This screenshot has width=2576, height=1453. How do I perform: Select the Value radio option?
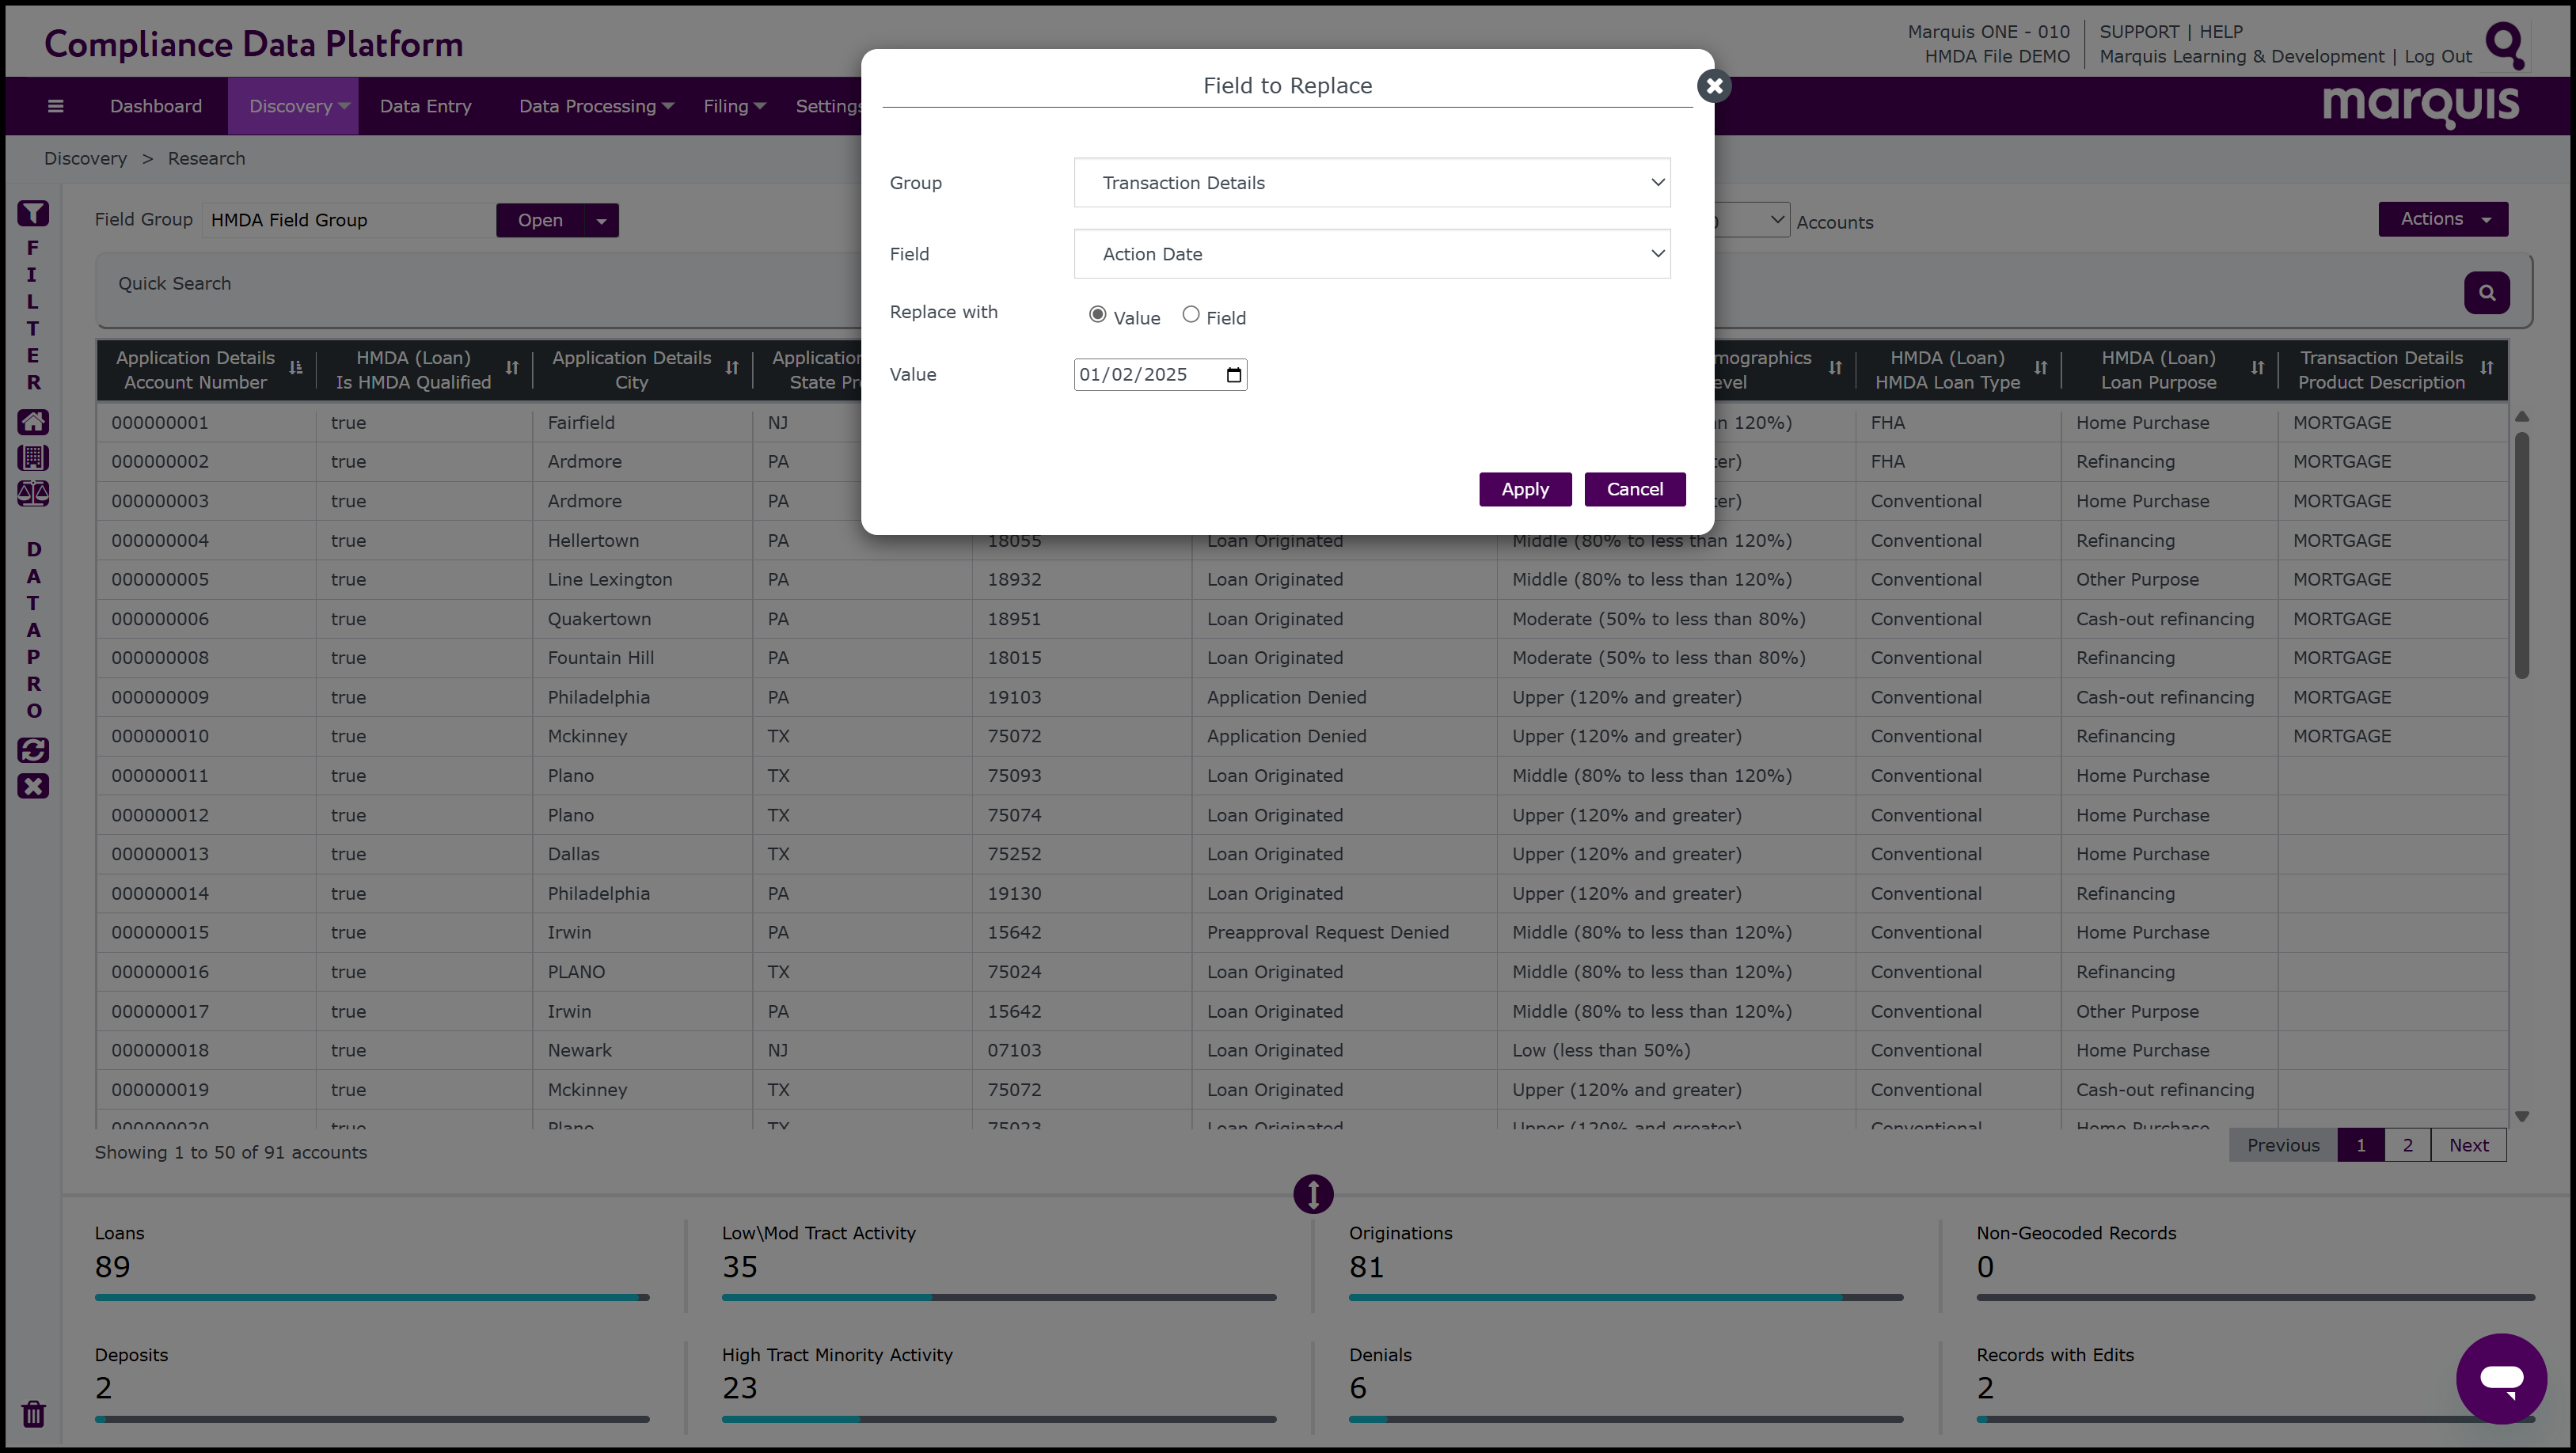1097,315
